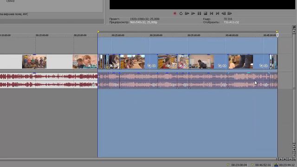Jump to project end with Go to End
Screen dimensions: 297x167
coord(218,13)
